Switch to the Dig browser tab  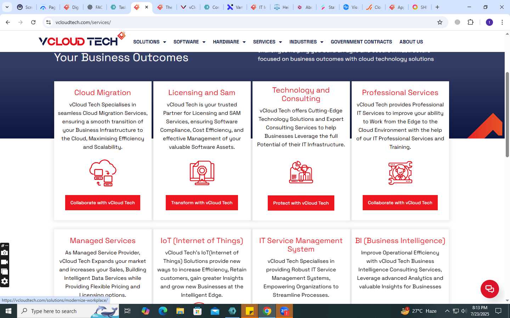click(x=71, y=7)
